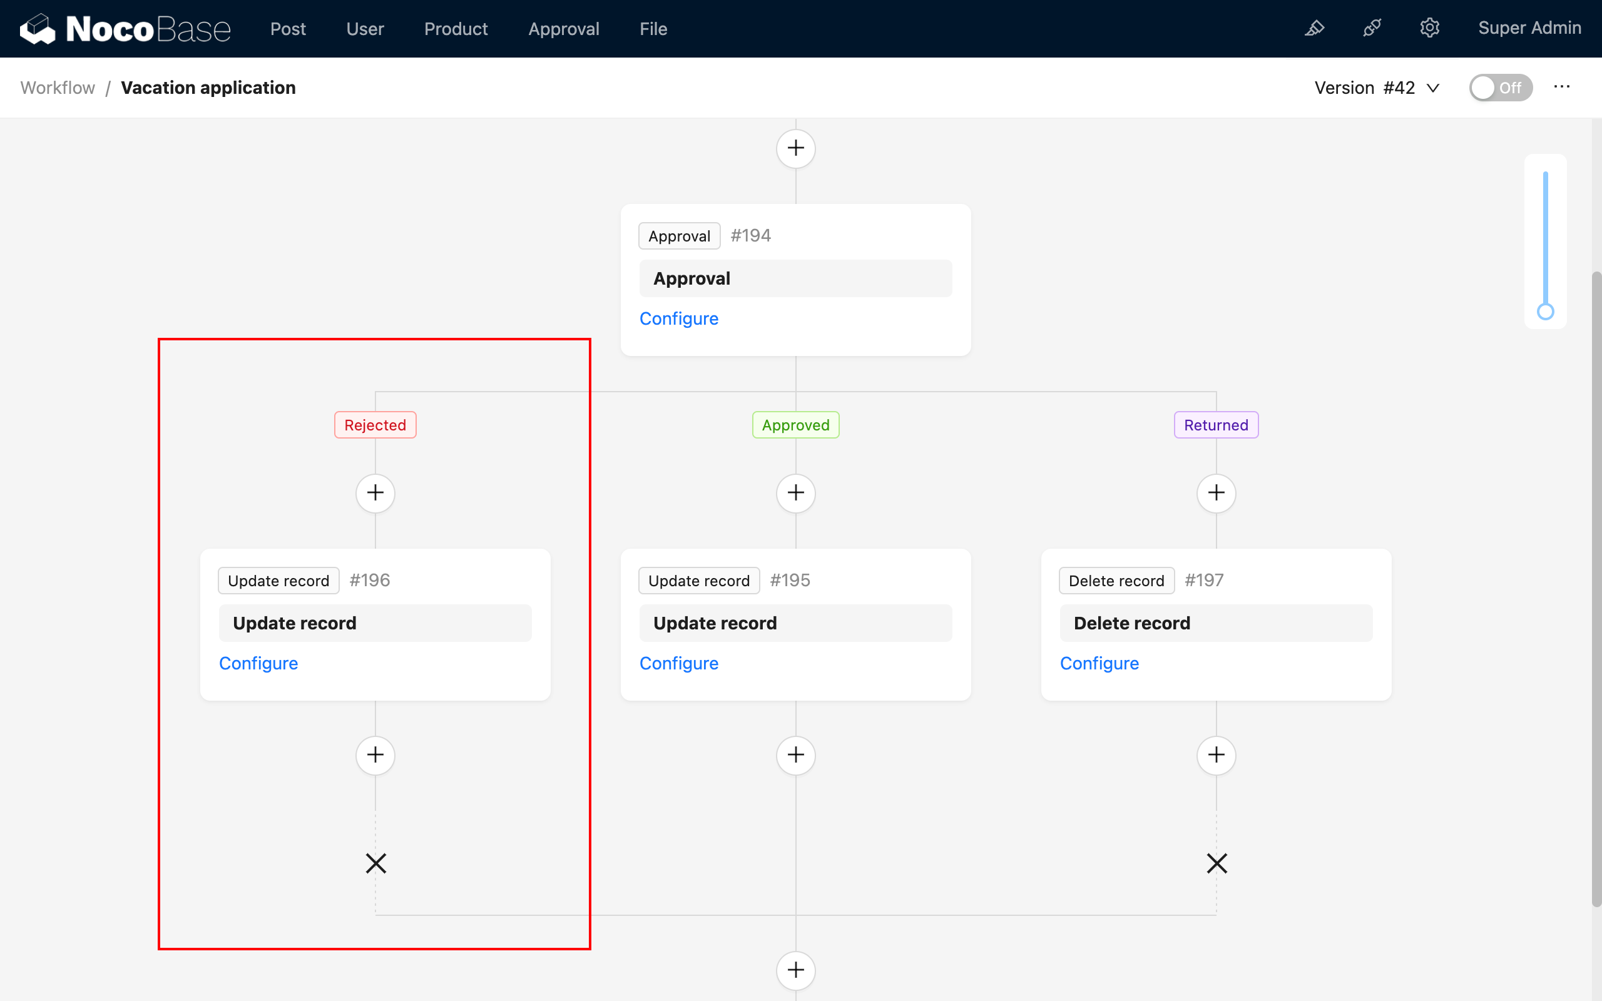The image size is (1602, 1001).
Task: Open the settings gear icon
Action: coord(1429,29)
